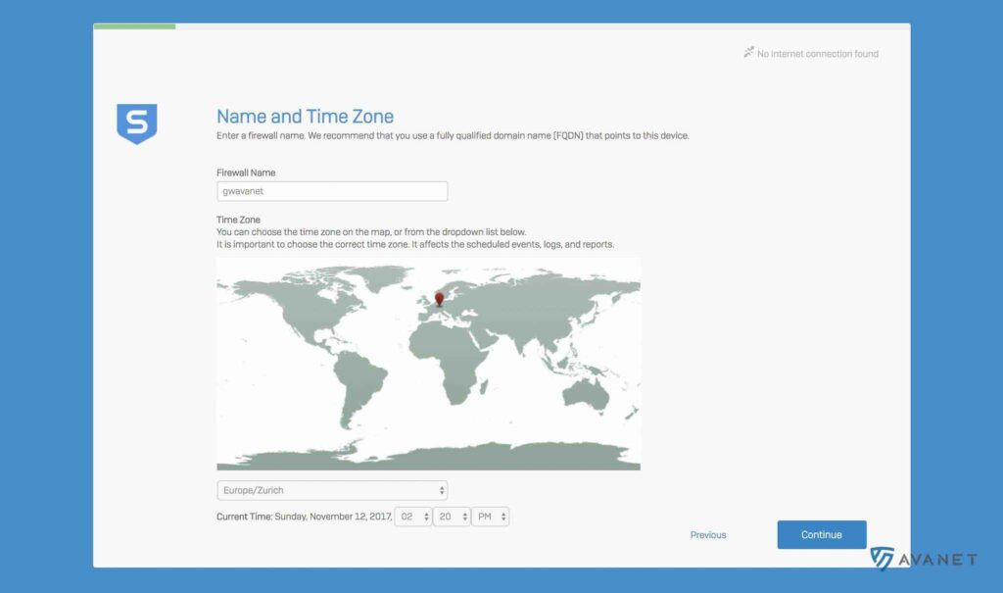Click the red location pin on map
Image resolution: width=1003 pixels, height=593 pixels.
[440, 299]
